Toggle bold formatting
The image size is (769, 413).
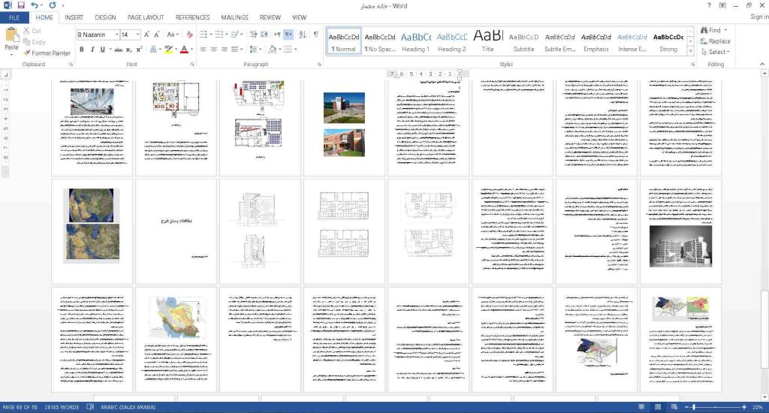[x=81, y=50]
